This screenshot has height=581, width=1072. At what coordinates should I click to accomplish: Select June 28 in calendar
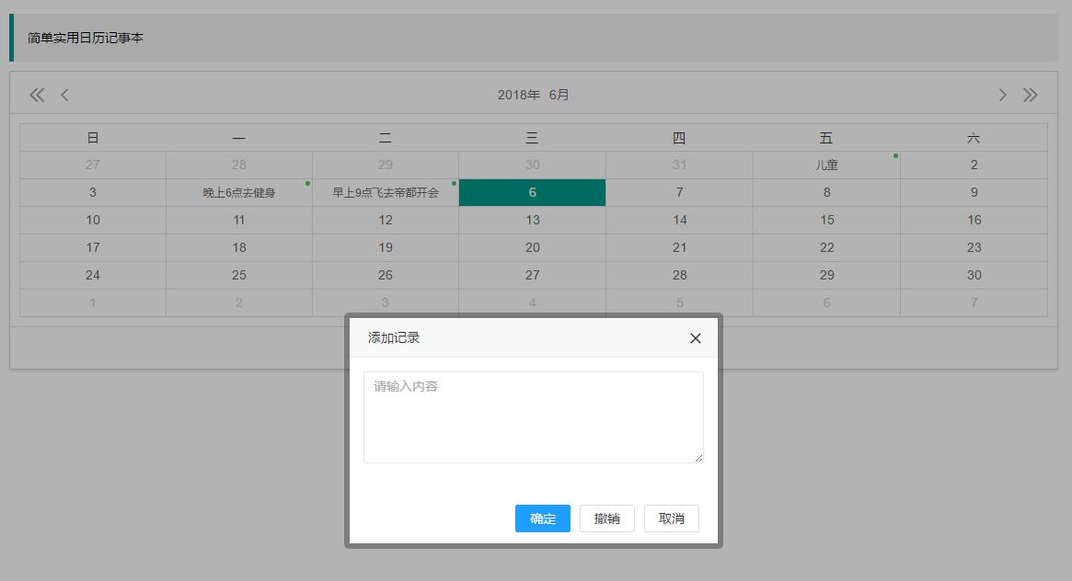tap(680, 275)
